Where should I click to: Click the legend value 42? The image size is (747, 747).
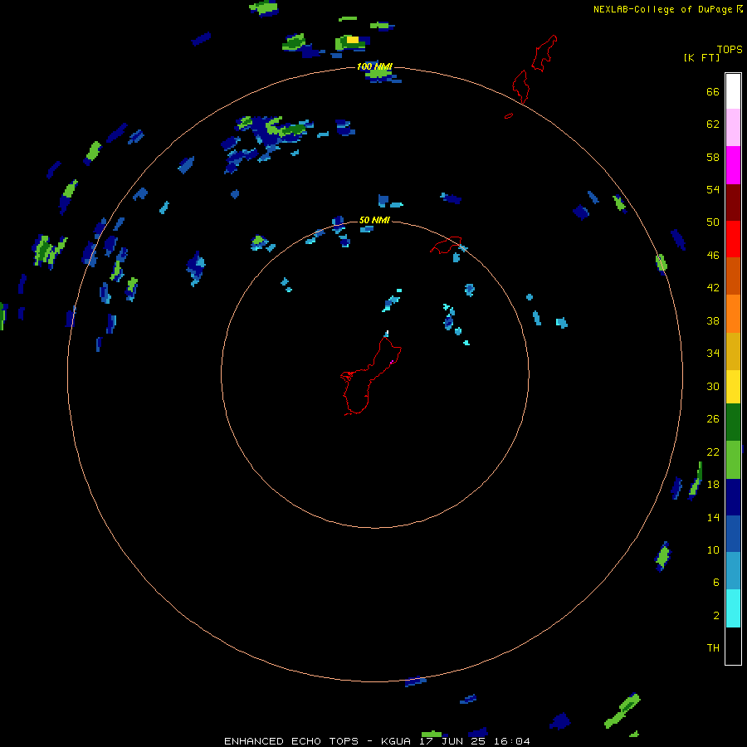[713, 288]
